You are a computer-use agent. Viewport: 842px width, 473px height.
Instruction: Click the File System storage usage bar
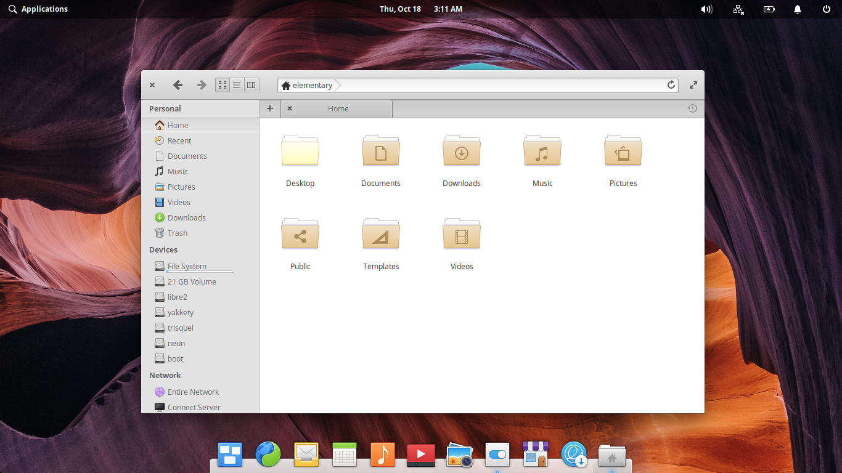[x=200, y=271]
